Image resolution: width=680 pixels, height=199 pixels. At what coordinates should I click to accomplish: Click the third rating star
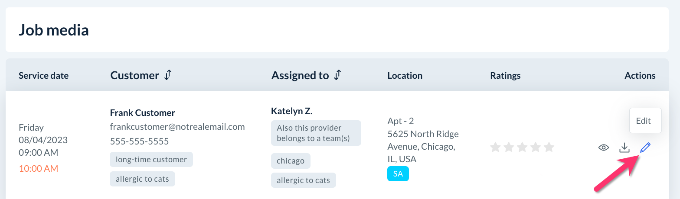(x=522, y=148)
